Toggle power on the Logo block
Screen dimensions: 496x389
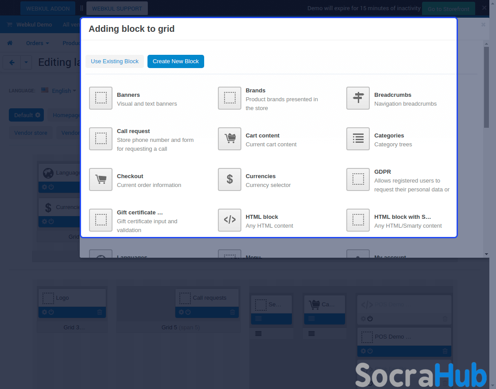(51, 312)
